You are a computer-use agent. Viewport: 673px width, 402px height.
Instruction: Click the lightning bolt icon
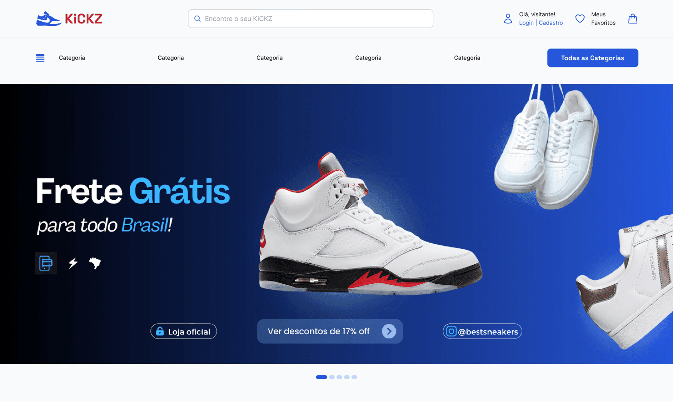(x=73, y=263)
